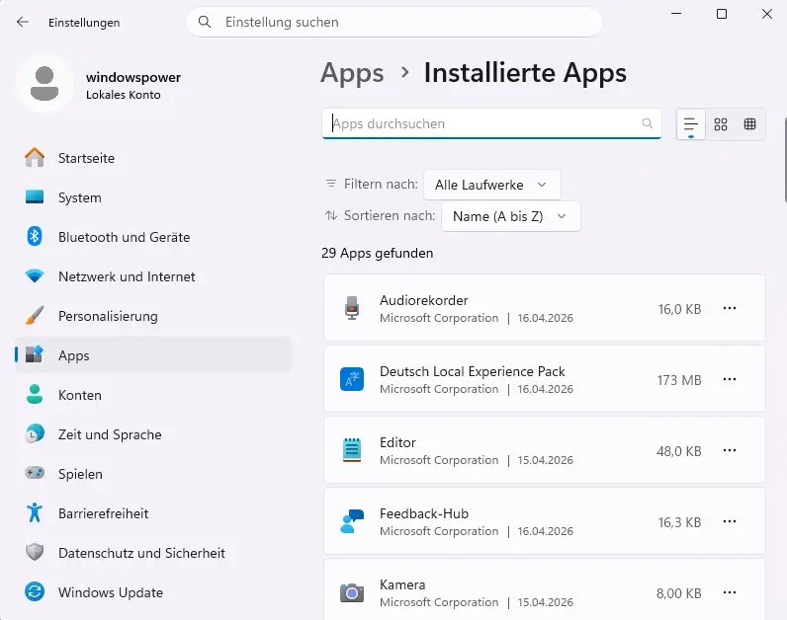Viewport: 787px width, 620px height.
Task: Click the Konten person icon
Action: [35, 395]
